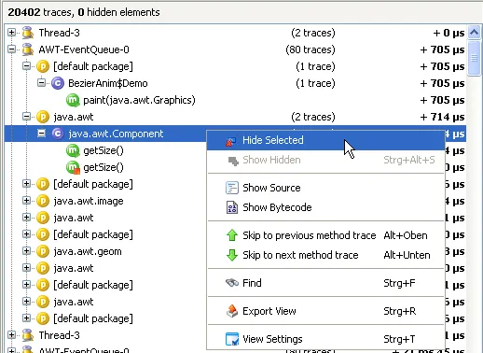This screenshot has height=353, width=483.
Task: Click the '20402 traces, 0 hidden elements' header text
Action: point(84,12)
